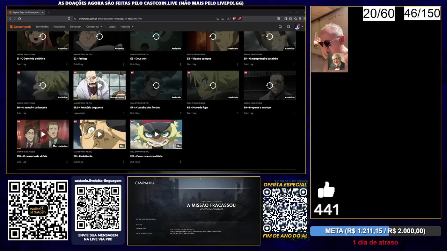This screenshot has height=251, width=447.
Task: Open a new browser tab
Action: coord(49,12)
